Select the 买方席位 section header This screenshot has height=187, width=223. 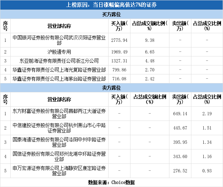pyautogui.click(x=111, y=14)
